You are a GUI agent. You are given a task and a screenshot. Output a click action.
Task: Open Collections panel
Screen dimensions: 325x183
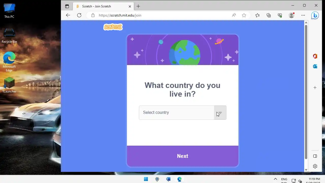coord(269,15)
